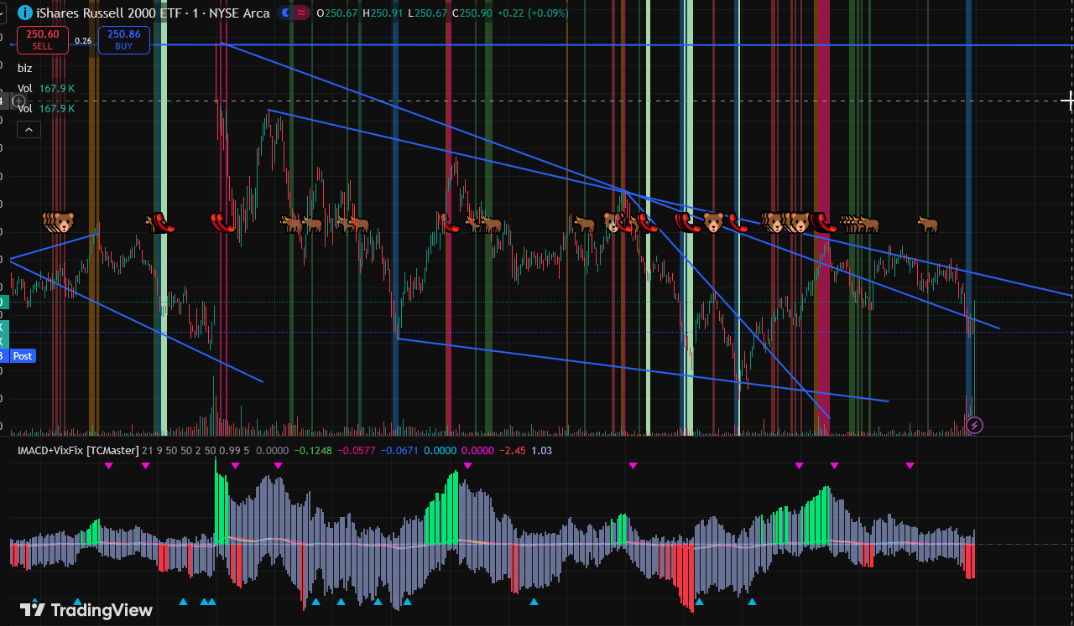The image size is (1074, 626).
Task: Click the rightmost magenta down-triangle marker
Action: tap(910, 465)
